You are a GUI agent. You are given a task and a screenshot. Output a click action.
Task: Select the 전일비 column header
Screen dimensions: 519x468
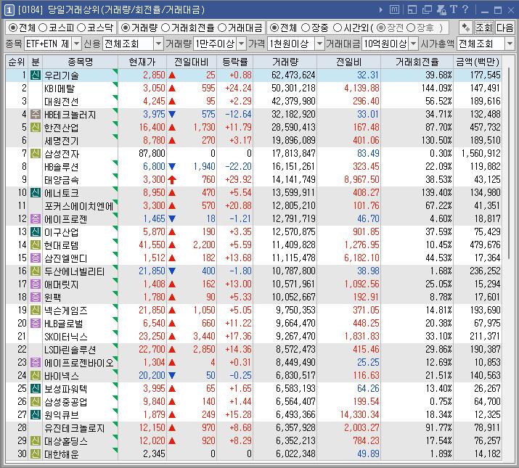349,62
